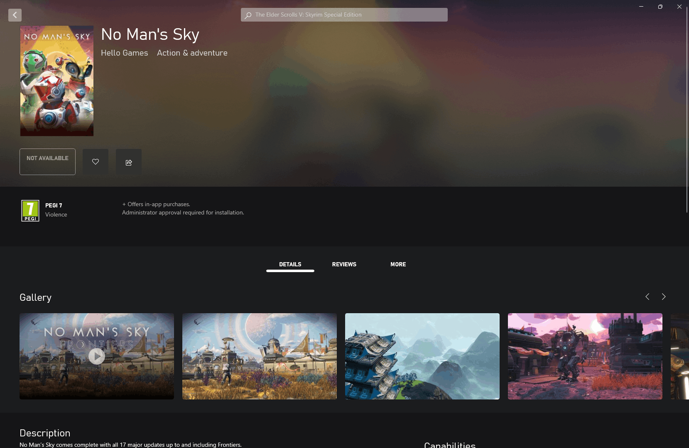Switch to the REVIEWS tab
The height and width of the screenshot is (448, 689).
pyautogui.click(x=344, y=264)
